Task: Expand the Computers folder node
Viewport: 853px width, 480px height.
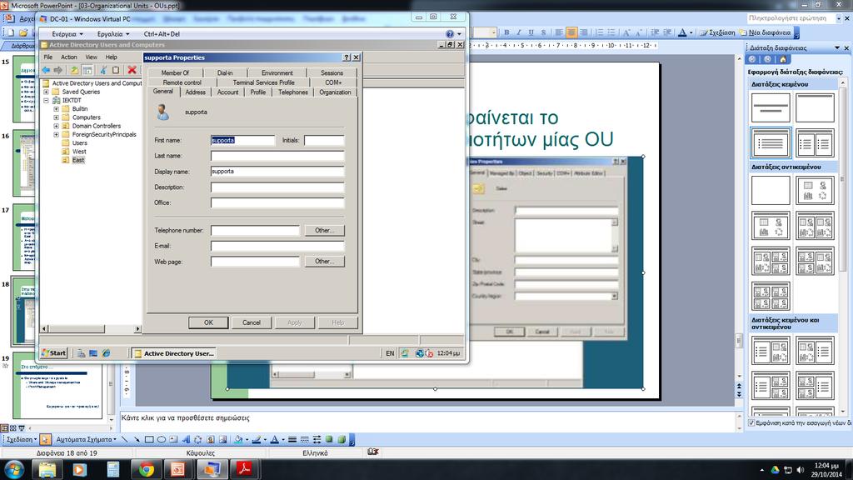Action: coord(56,117)
